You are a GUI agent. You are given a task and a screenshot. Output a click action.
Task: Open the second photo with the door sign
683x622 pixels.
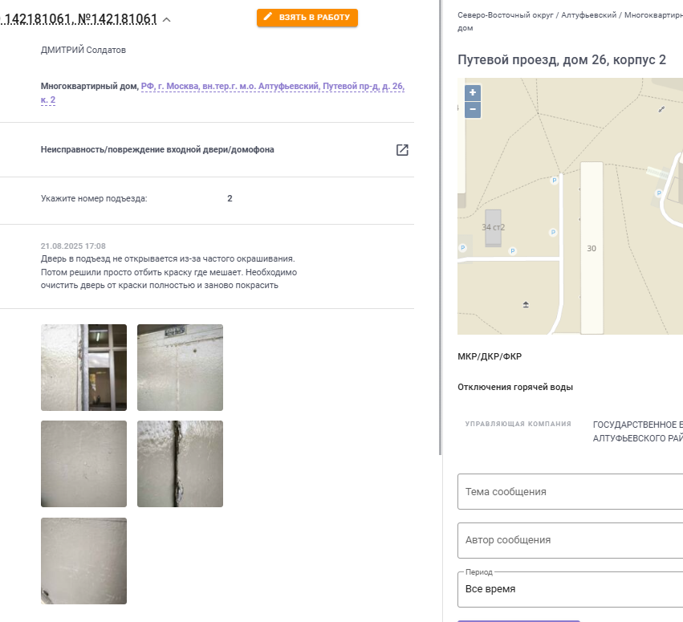tap(180, 368)
